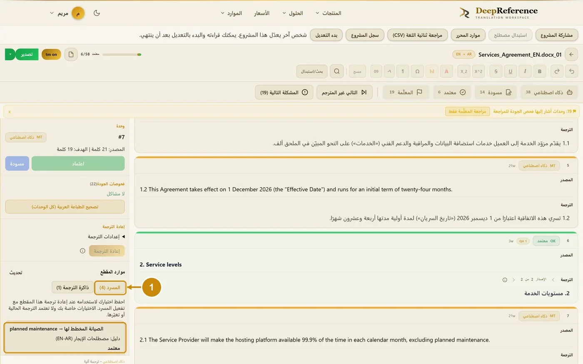Open the document page icon next to tm on
Screen dimensions: 583x364
[x=71, y=54]
